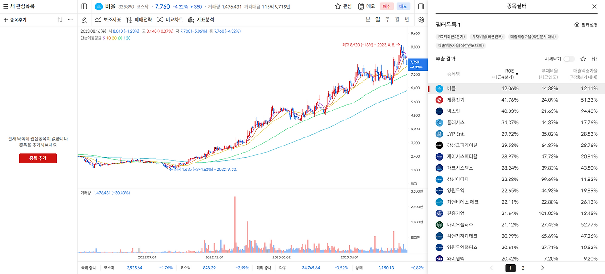Click the JYP Ent. logo icon
605x274 pixels.
point(439,134)
